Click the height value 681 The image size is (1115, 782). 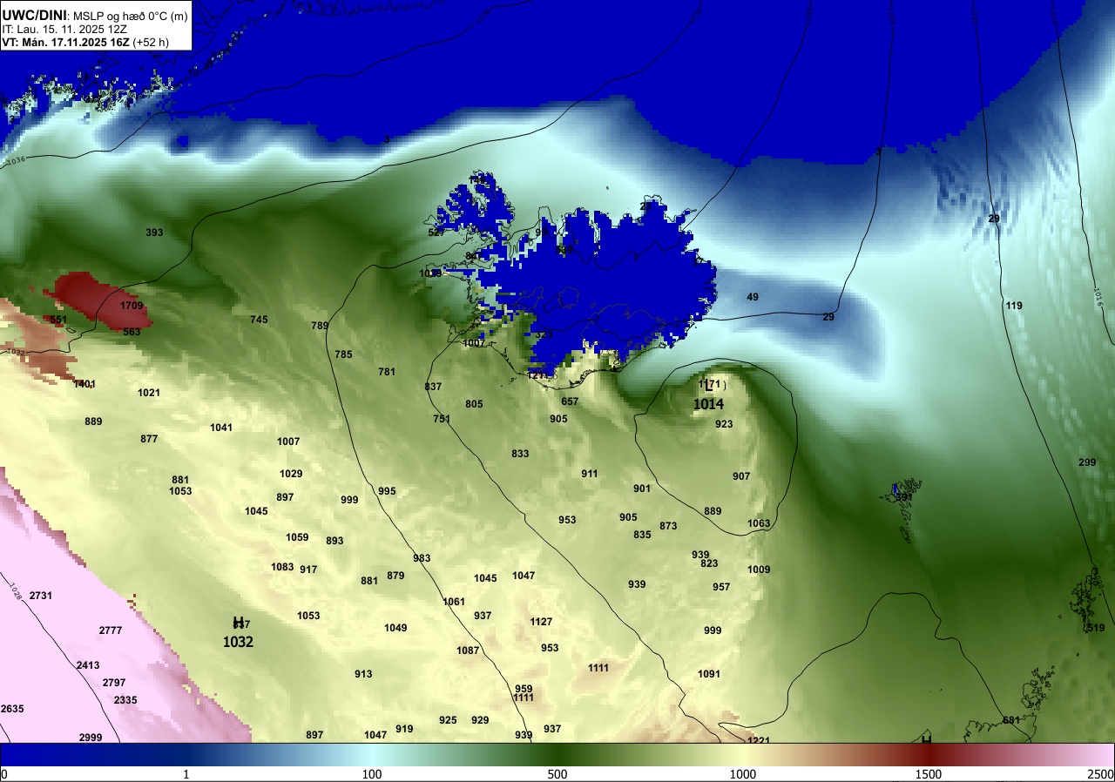click(x=1011, y=720)
